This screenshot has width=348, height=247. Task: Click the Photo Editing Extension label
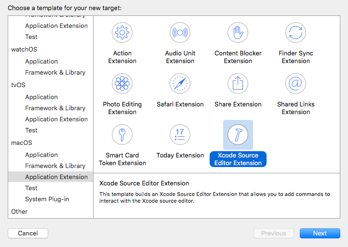[122, 108]
